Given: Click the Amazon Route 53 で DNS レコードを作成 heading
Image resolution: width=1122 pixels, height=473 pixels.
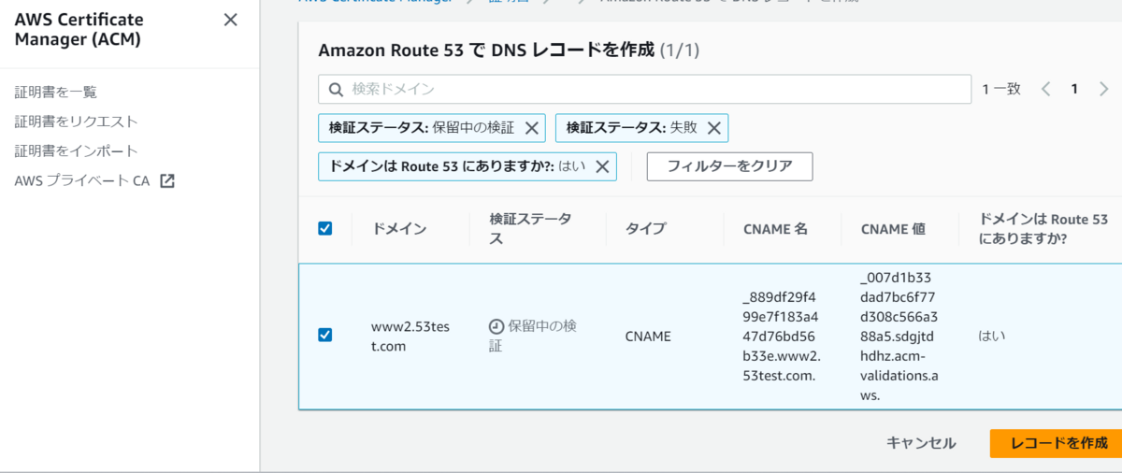Looking at the screenshot, I should (486, 50).
